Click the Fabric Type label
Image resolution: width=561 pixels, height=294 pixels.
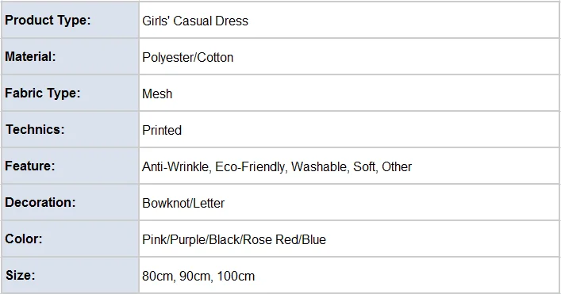pos(43,93)
